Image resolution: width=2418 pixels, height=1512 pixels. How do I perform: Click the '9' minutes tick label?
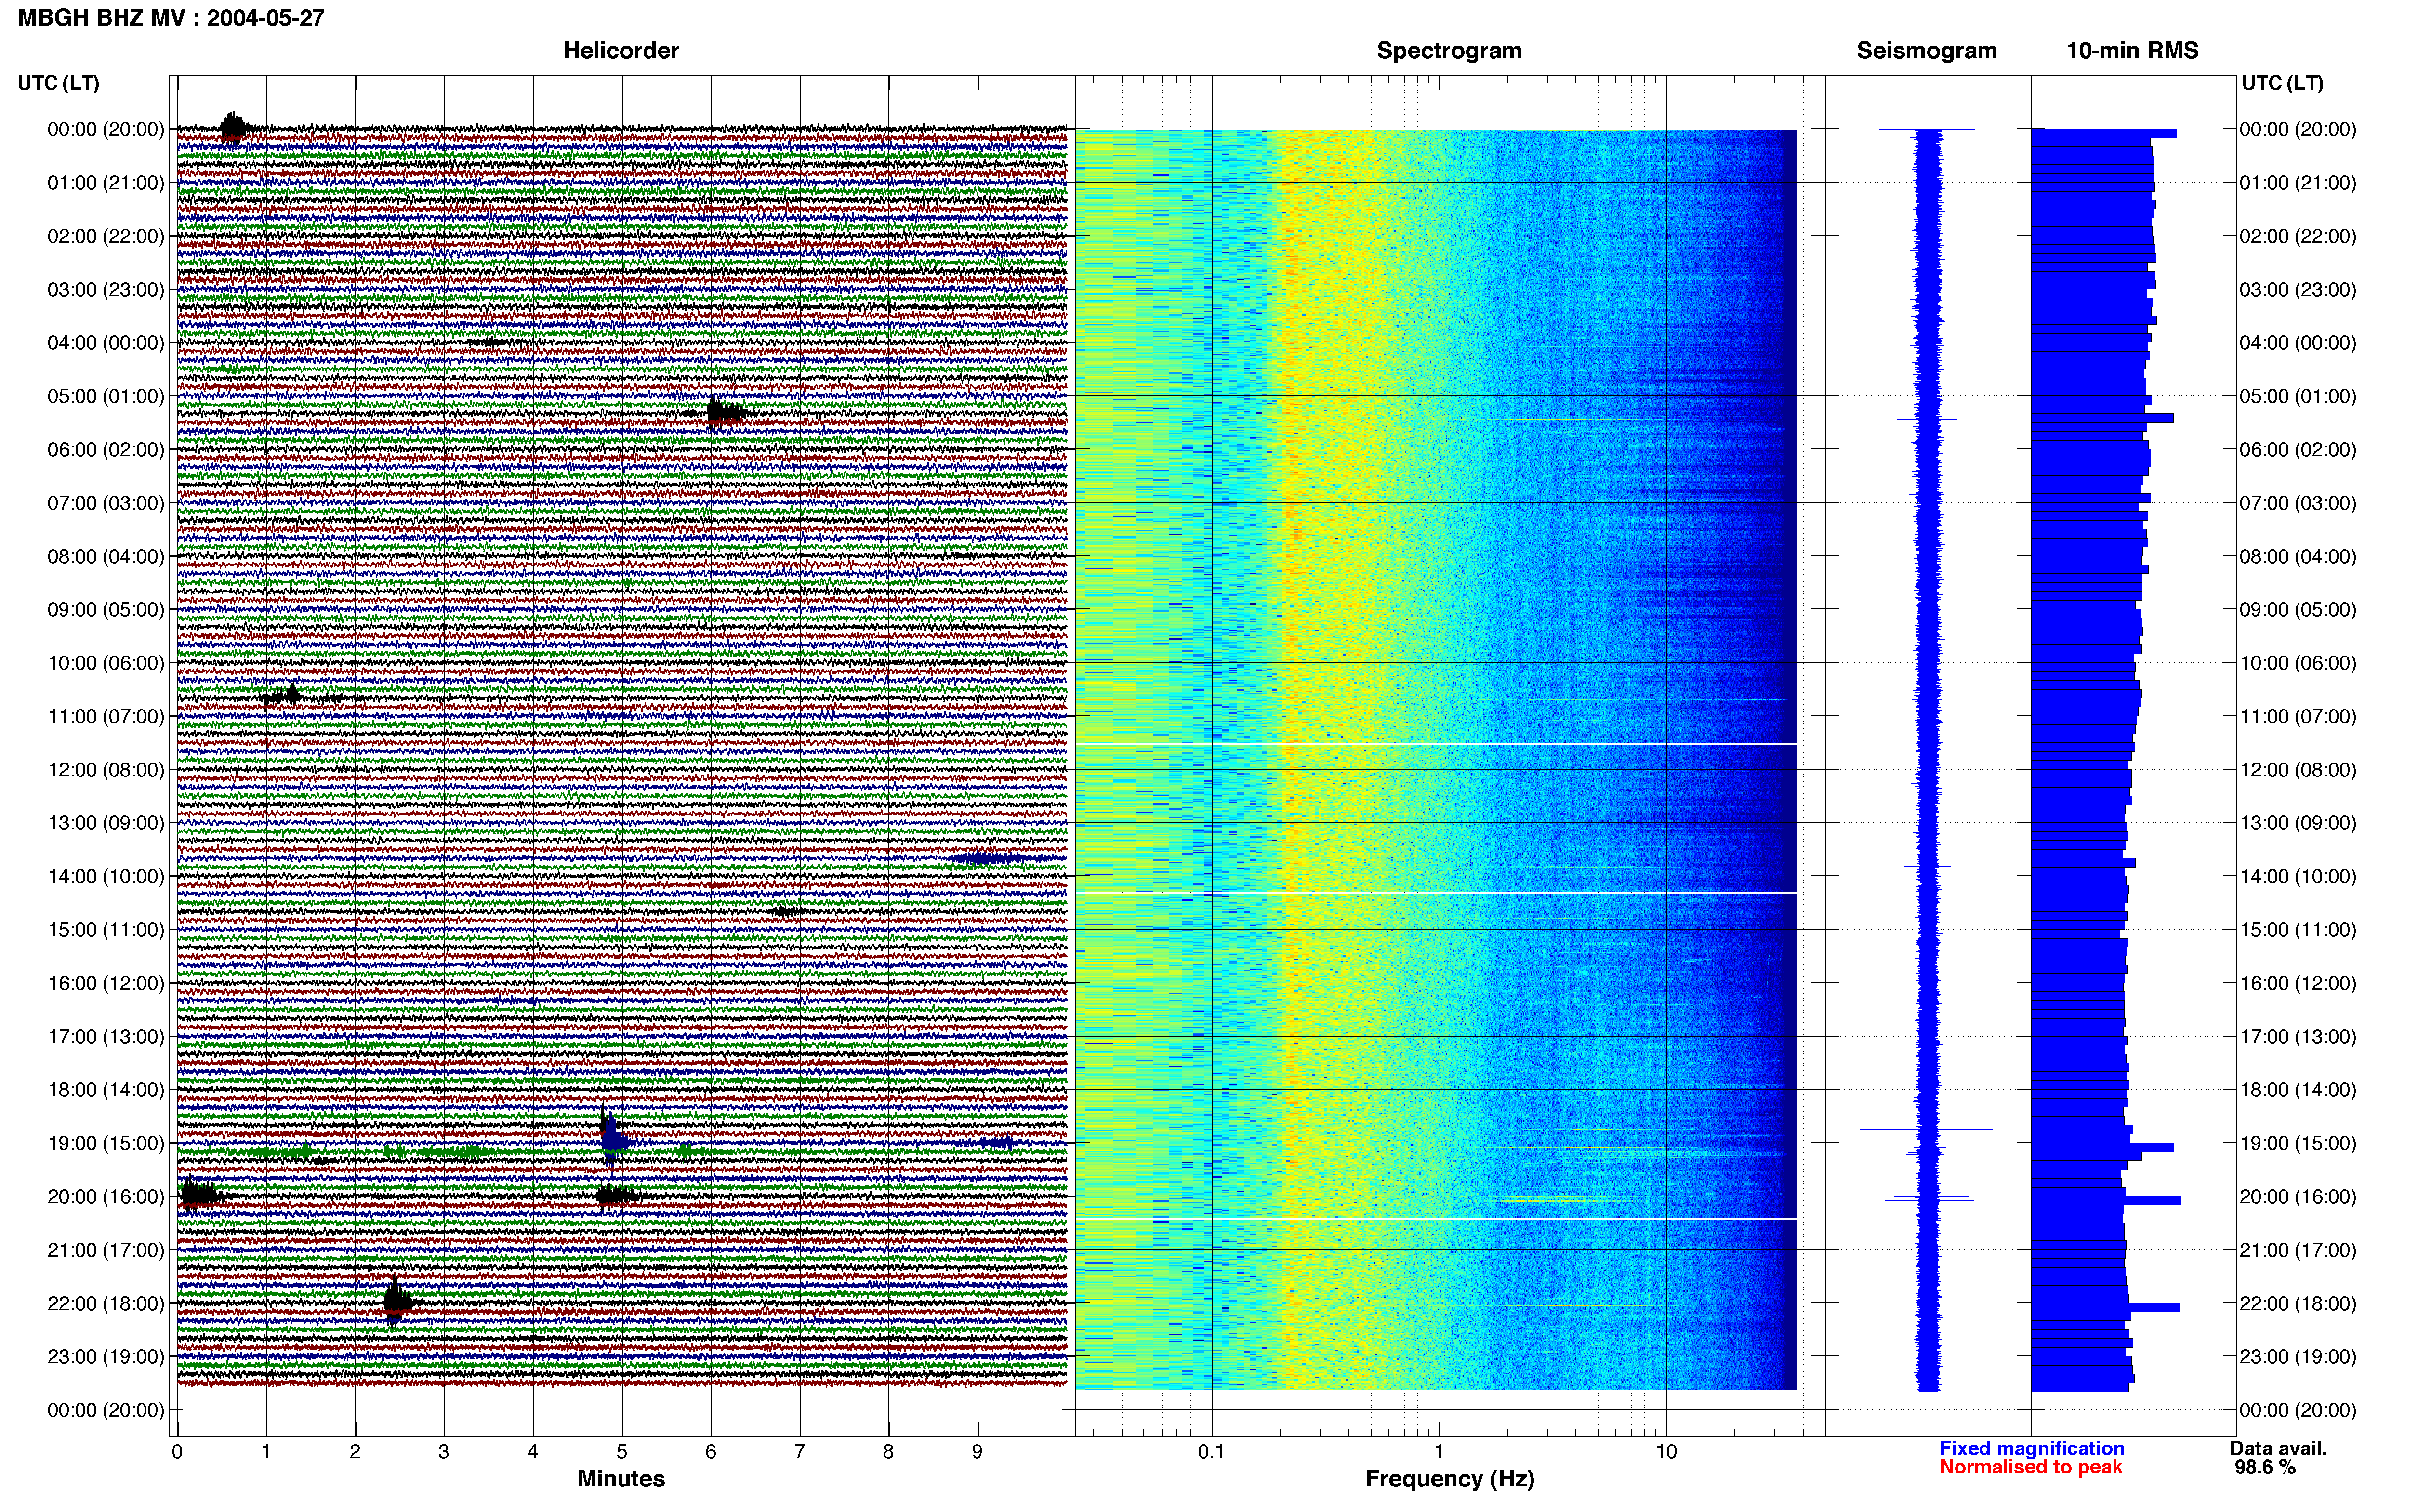(x=977, y=1451)
